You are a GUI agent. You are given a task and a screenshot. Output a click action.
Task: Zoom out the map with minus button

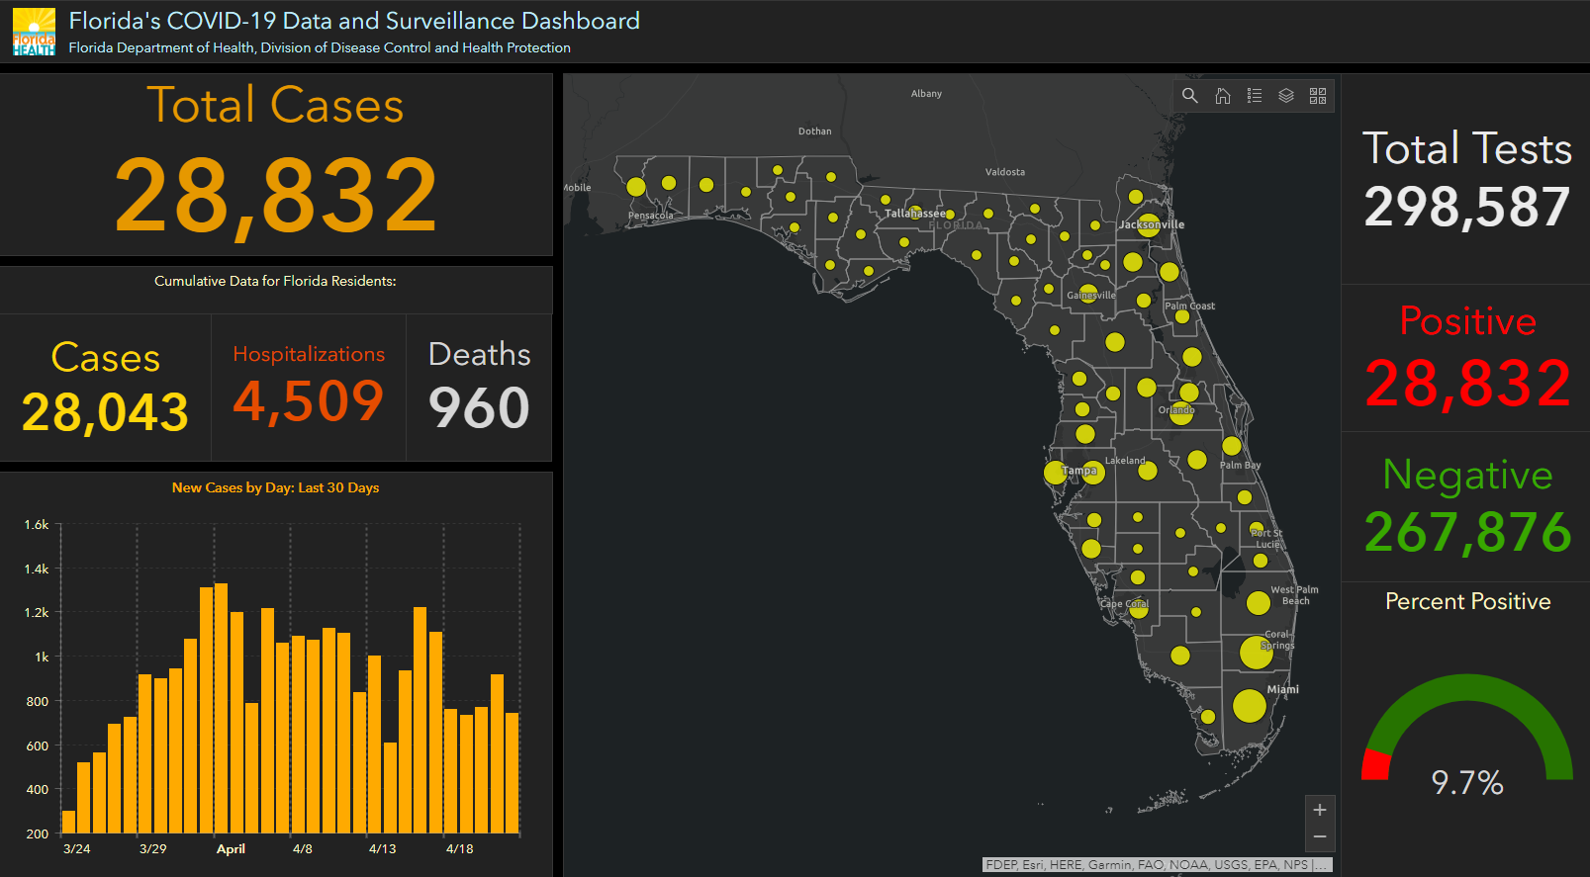click(1320, 837)
